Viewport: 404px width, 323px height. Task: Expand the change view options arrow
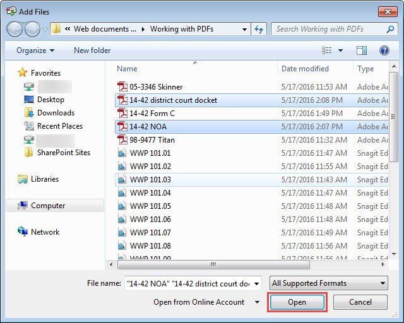pyautogui.click(x=341, y=50)
